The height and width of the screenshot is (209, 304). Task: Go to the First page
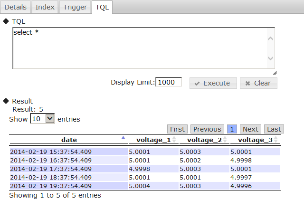click(x=177, y=129)
